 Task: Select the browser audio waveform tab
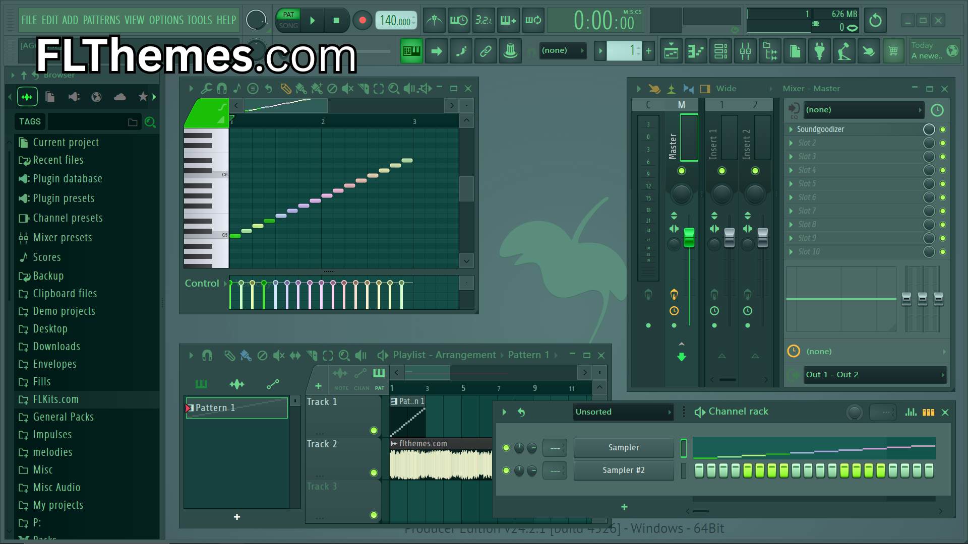pos(27,97)
